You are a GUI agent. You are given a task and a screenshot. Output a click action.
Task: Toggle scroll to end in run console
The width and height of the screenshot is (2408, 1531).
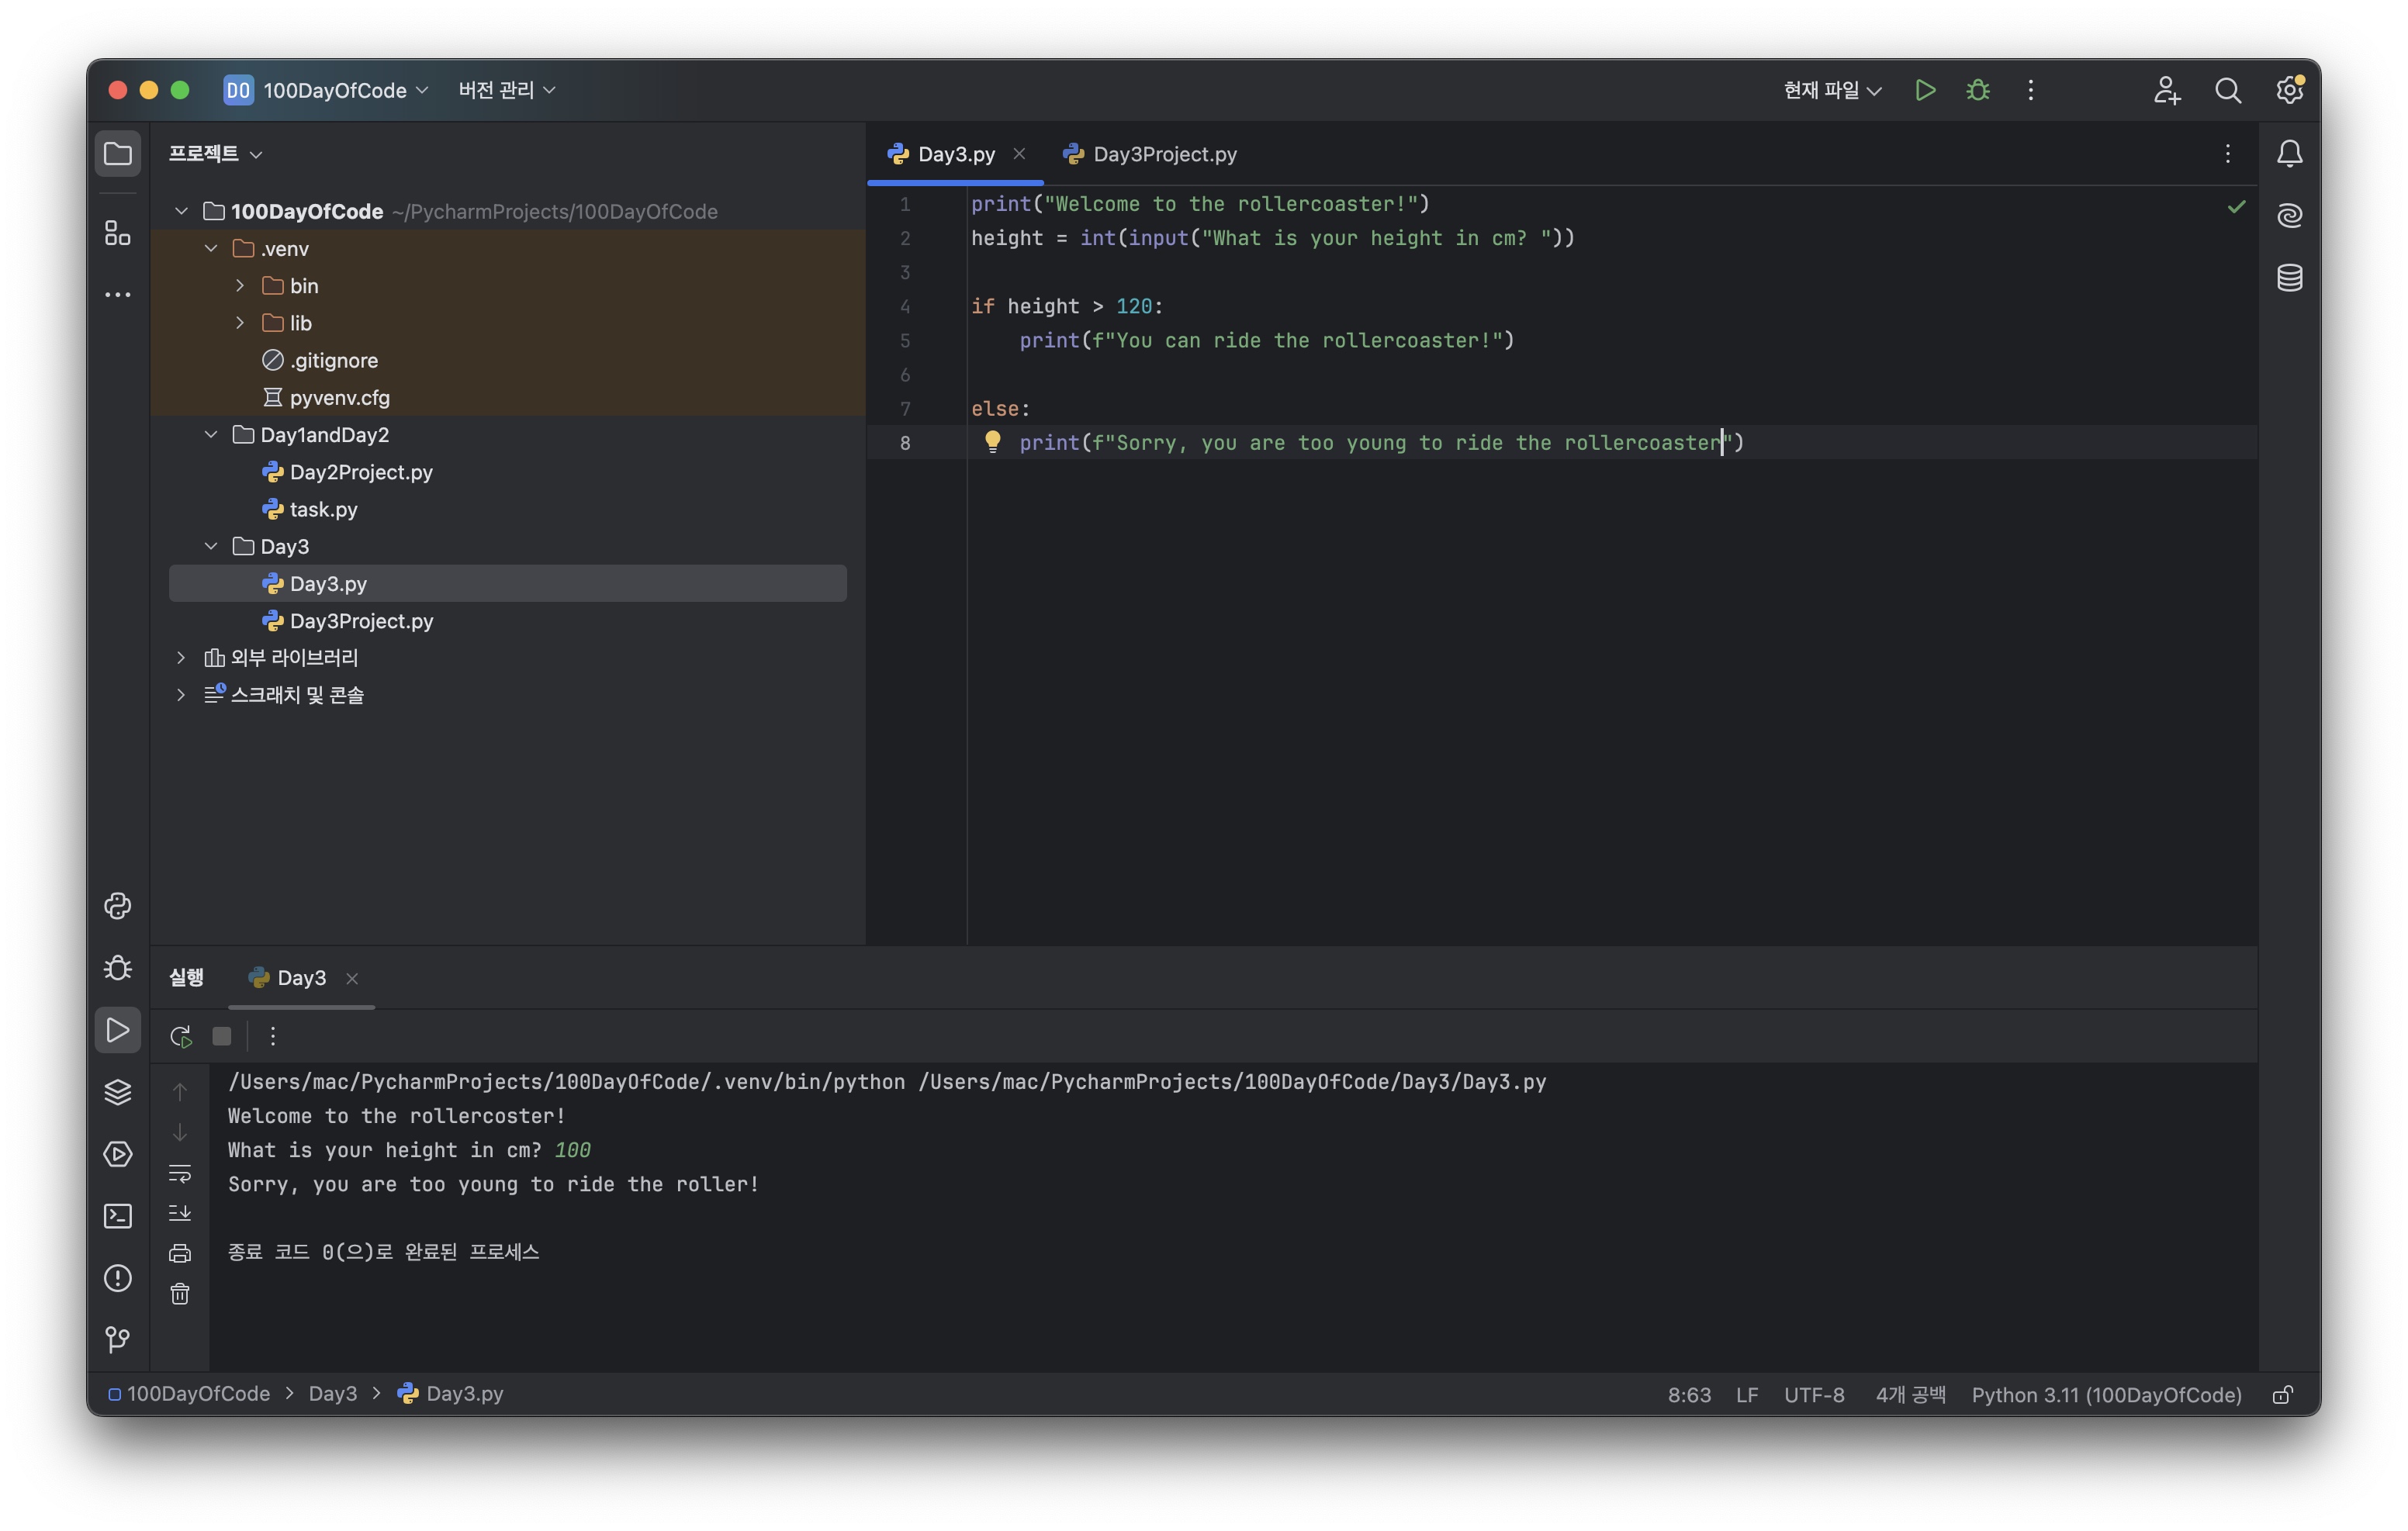pos(180,1213)
